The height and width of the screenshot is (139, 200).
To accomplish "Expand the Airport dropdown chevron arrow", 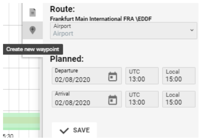I will pos(192,30).
